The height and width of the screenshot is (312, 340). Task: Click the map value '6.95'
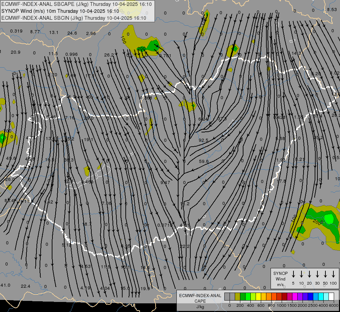(x=126, y=246)
